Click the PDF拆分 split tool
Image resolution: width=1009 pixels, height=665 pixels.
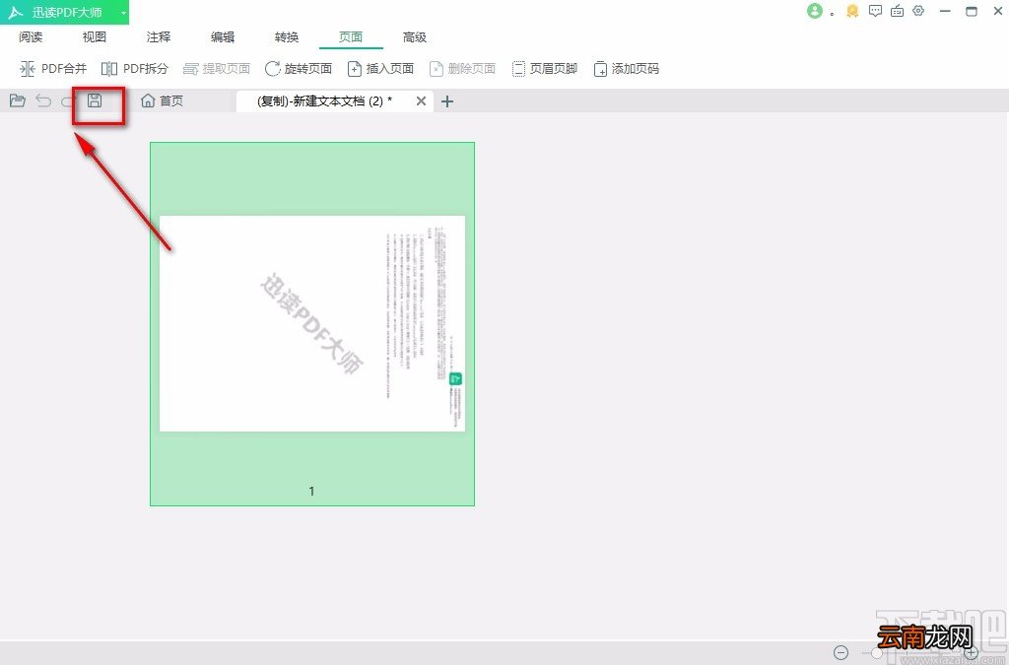point(135,68)
